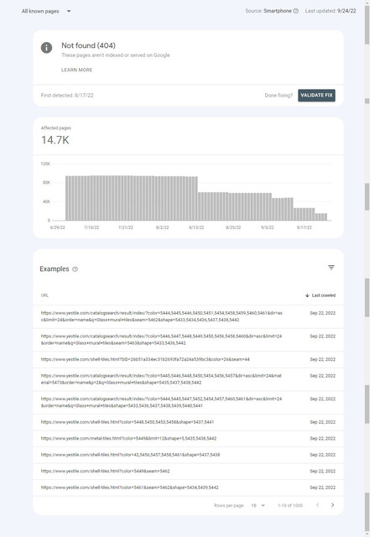Click the Source Smartphone help icon
The width and height of the screenshot is (370, 537).
coord(295,11)
